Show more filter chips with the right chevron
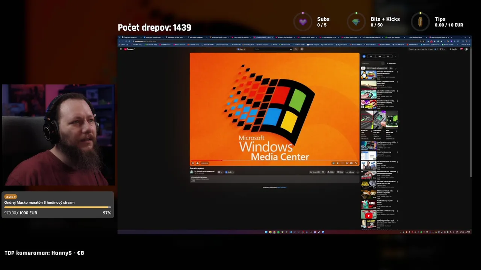This screenshot has width=481, height=270. (x=396, y=69)
